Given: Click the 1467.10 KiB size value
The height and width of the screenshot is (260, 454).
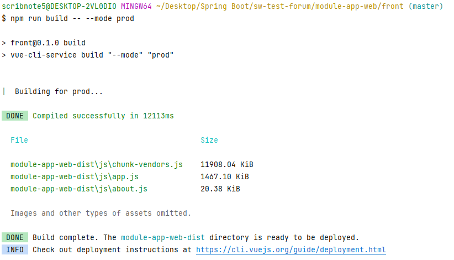Looking at the screenshot, I should [x=224, y=177].
